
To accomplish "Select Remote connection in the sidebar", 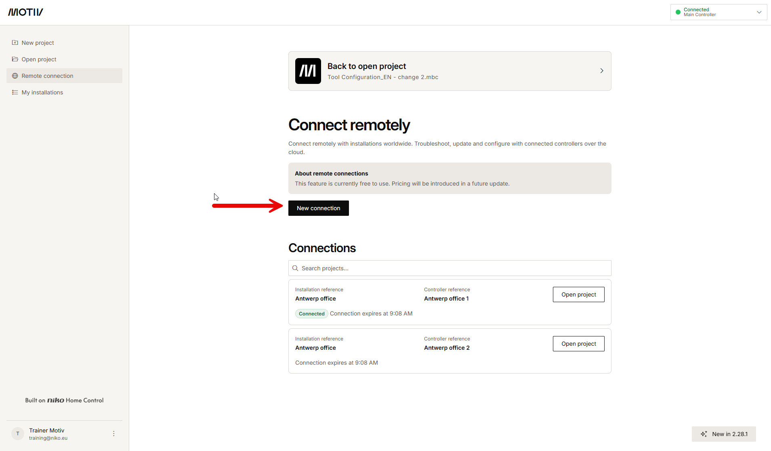I will tap(64, 75).
